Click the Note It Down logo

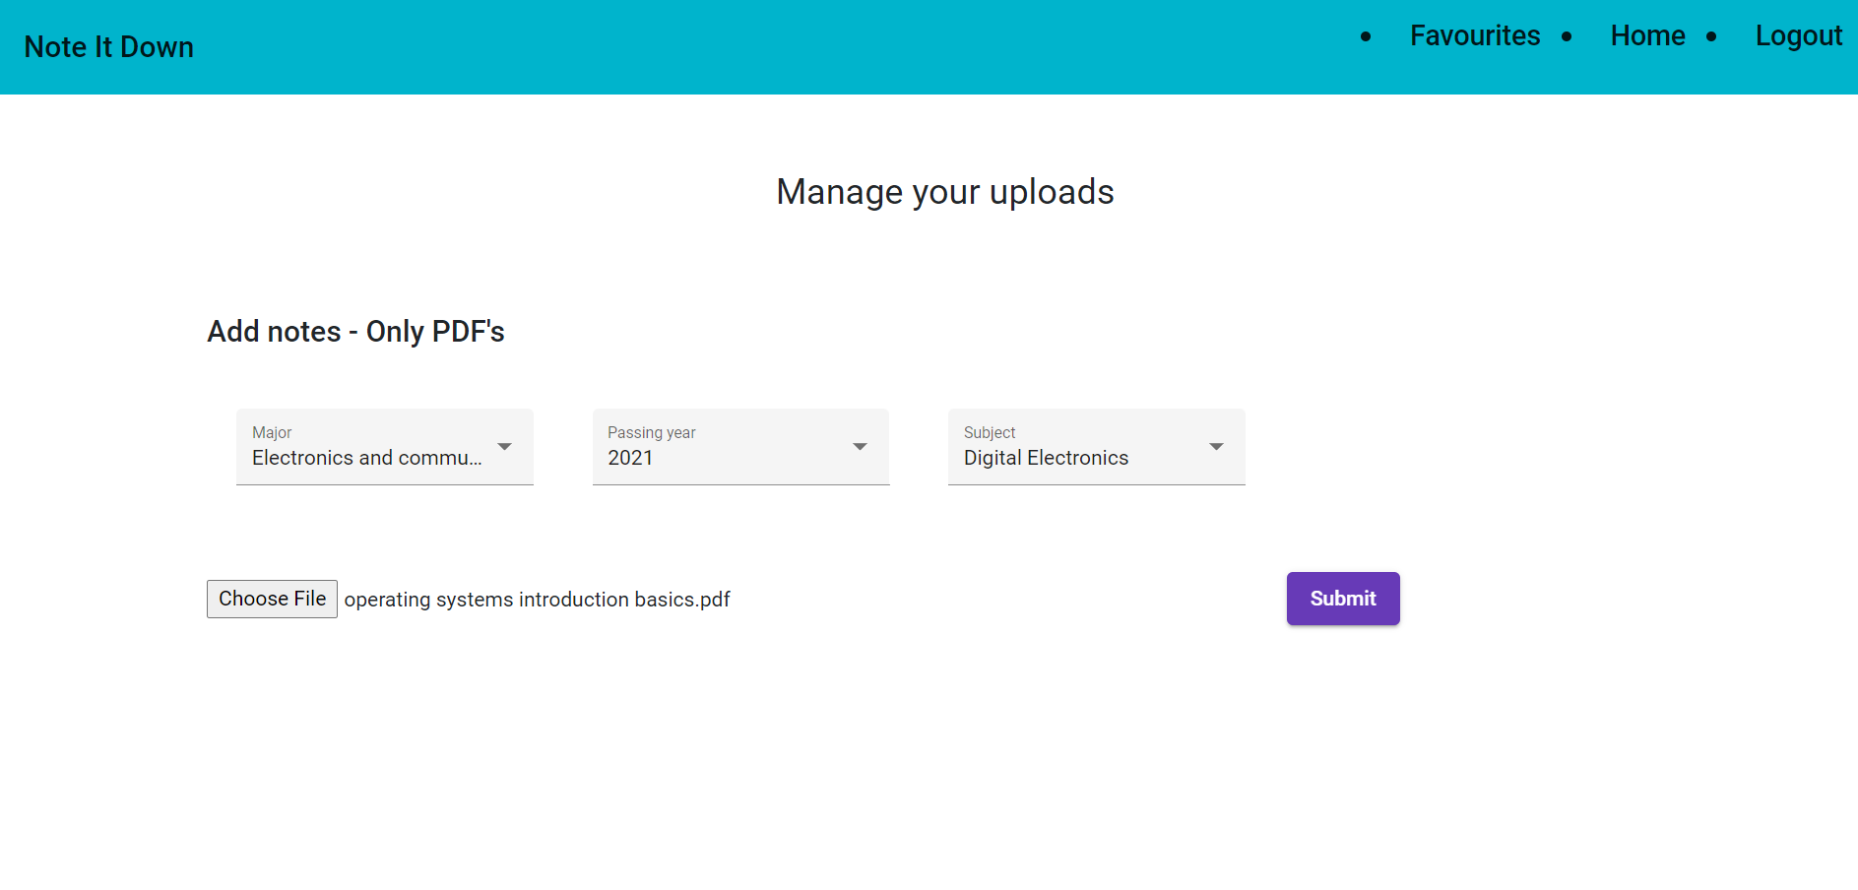coord(108,46)
